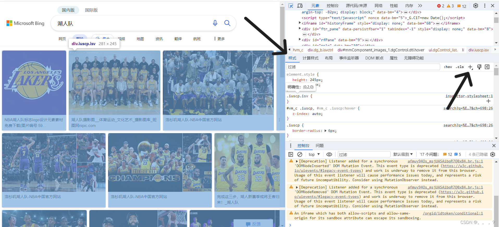499x227 pixels.
Task: Open 更多 search categories menu
Action: 219,39
